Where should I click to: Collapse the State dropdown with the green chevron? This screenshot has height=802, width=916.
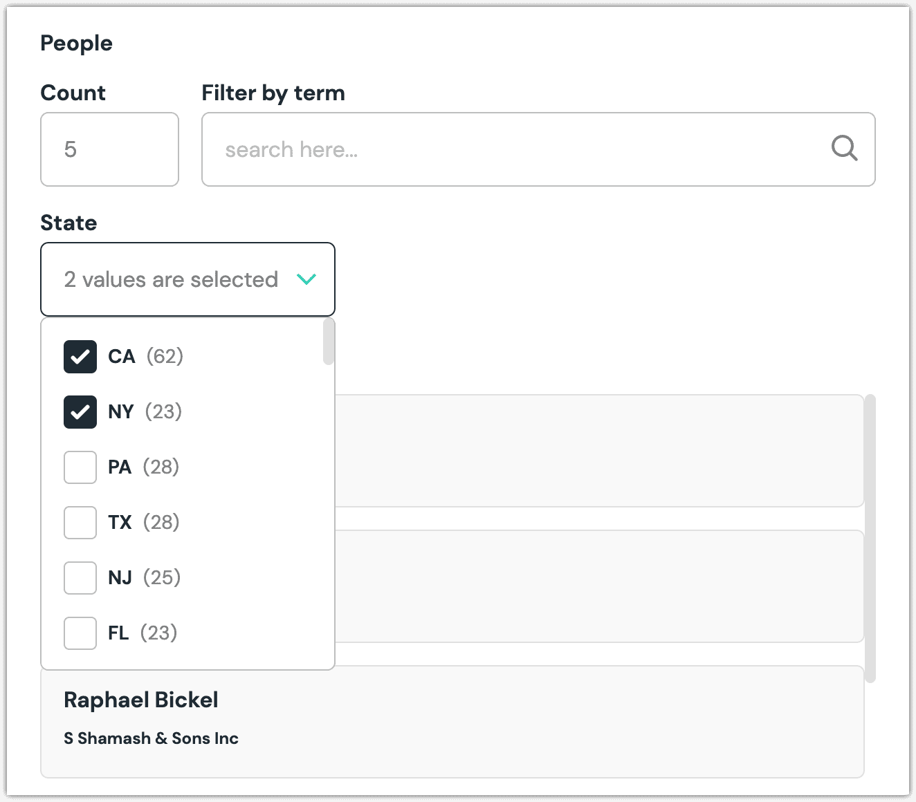click(306, 279)
